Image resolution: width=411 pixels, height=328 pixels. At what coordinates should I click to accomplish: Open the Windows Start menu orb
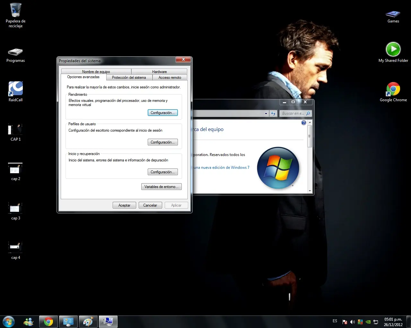[9, 322]
